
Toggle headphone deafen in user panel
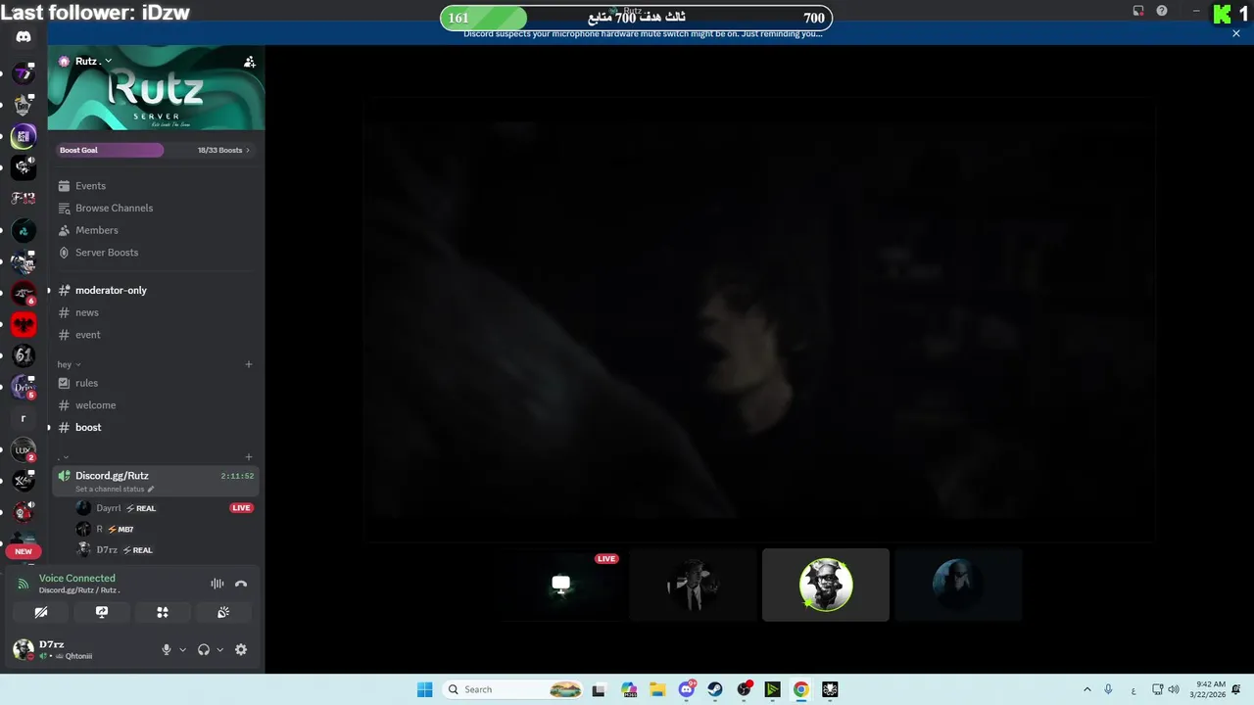[204, 649]
